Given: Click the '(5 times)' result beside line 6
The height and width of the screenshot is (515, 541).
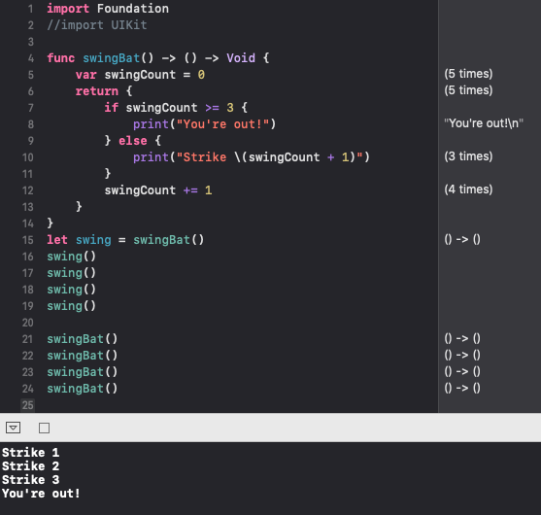Looking at the screenshot, I should pos(468,90).
